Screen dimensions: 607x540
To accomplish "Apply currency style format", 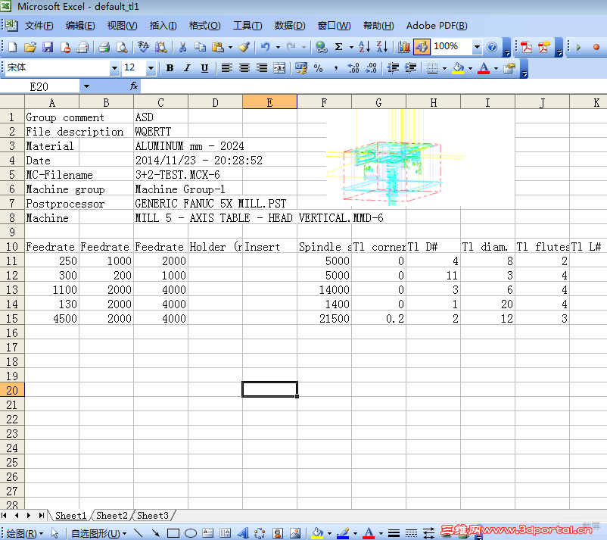I will [300, 69].
